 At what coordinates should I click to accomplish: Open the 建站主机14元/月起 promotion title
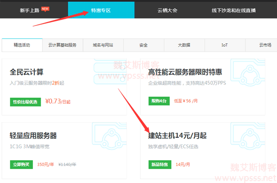click(x=177, y=136)
